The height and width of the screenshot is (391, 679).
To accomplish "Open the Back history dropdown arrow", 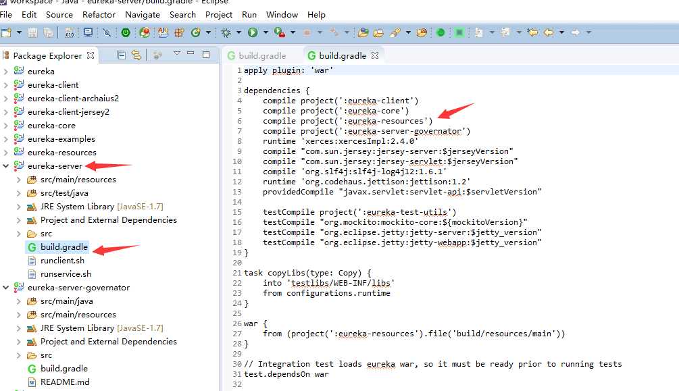I will click(x=561, y=32).
